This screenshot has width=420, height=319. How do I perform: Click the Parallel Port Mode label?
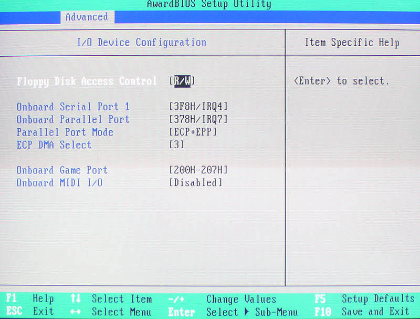tap(65, 132)
